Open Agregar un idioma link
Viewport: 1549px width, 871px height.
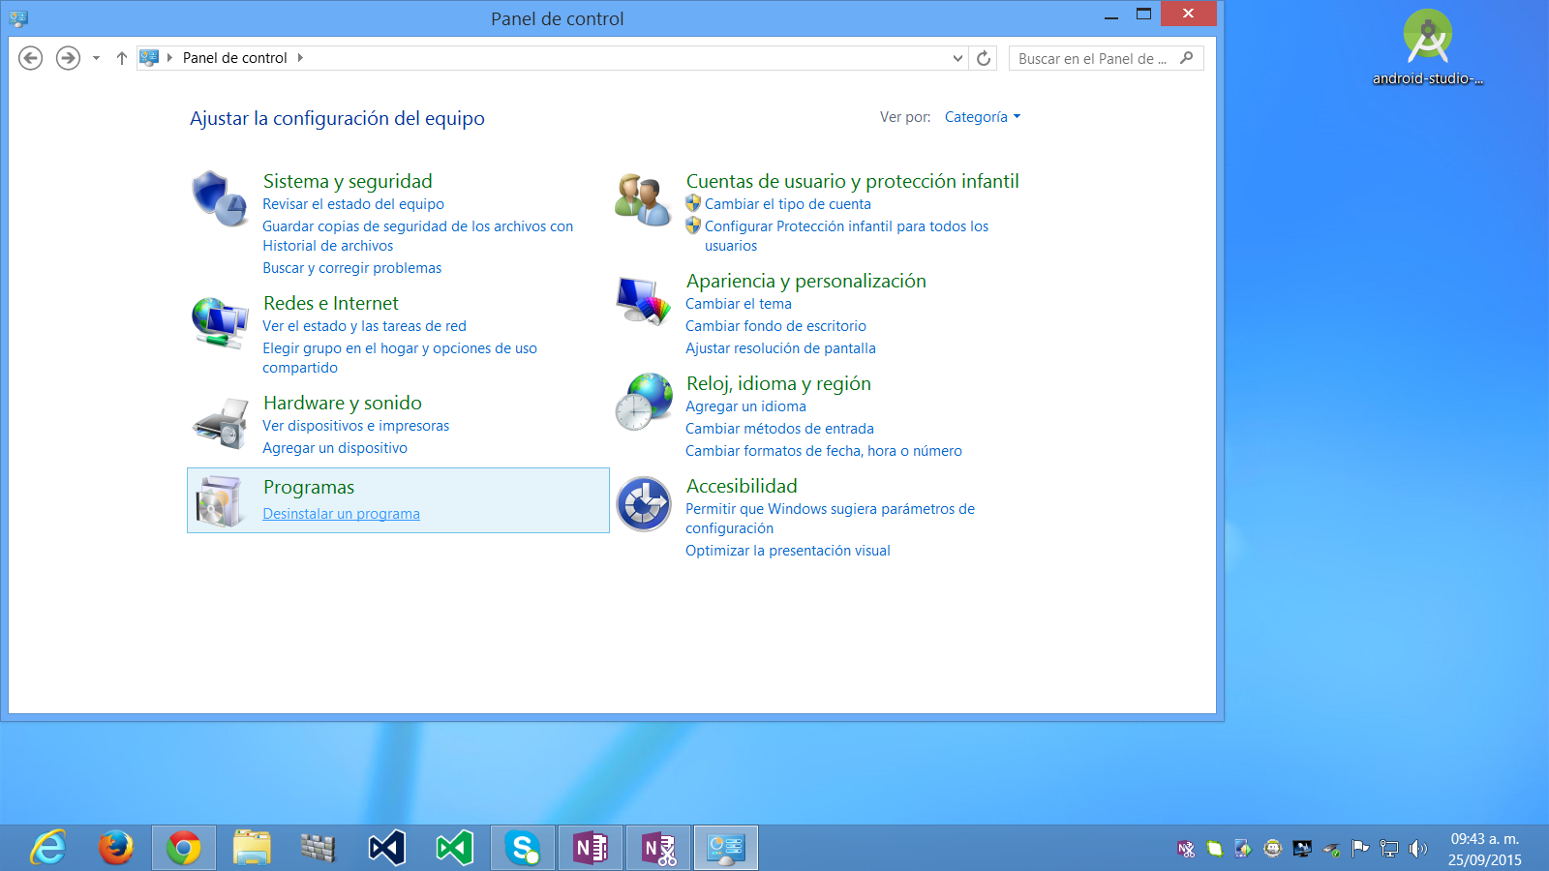[745, 406]
